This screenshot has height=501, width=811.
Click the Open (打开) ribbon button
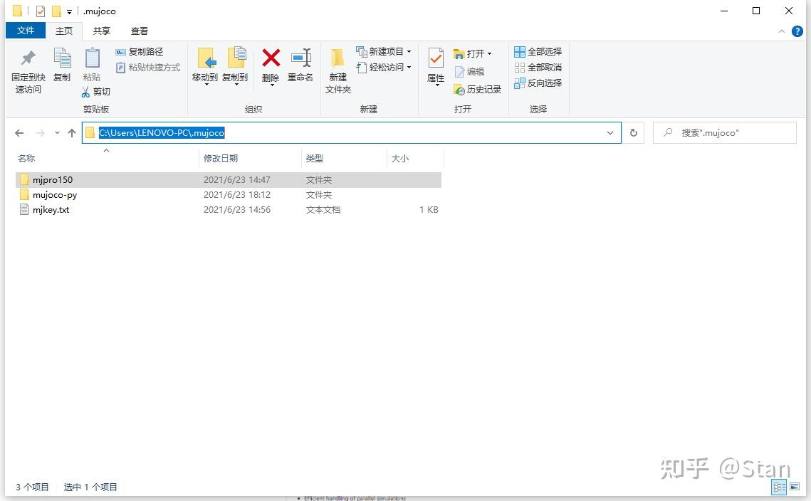(472, 53)
